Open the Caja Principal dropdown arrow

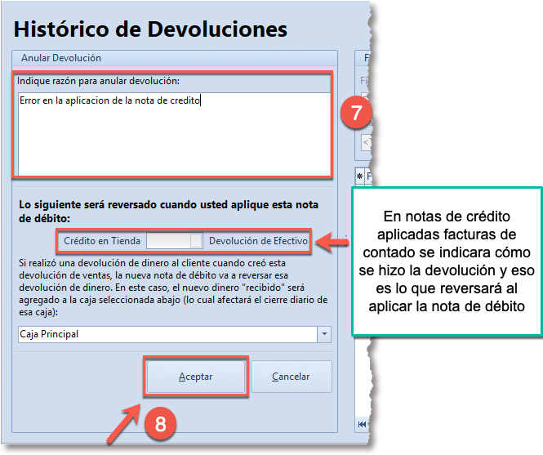pyautogui.click(x=324, y=334)
